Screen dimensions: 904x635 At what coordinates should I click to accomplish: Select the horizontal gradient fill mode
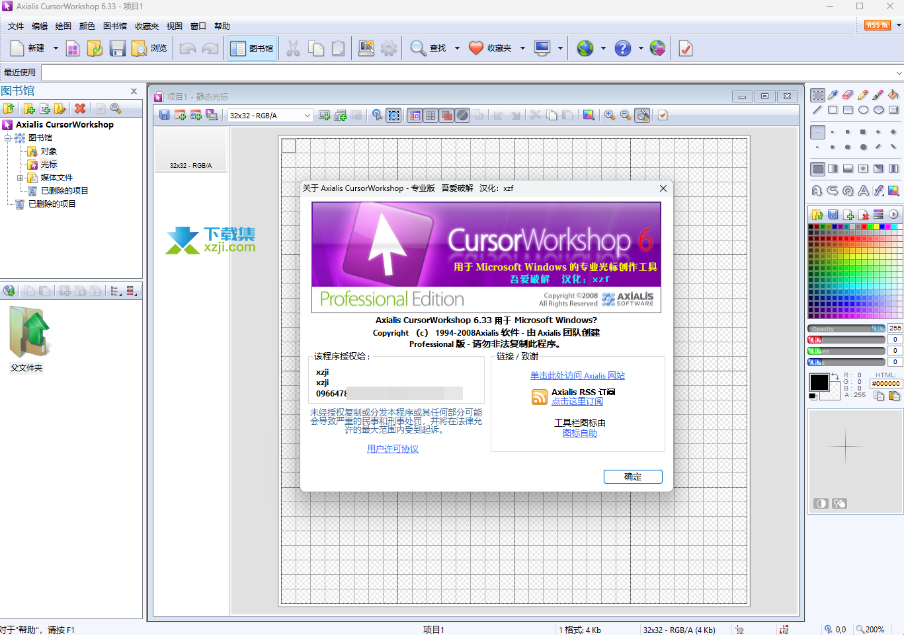click(833, 168)
